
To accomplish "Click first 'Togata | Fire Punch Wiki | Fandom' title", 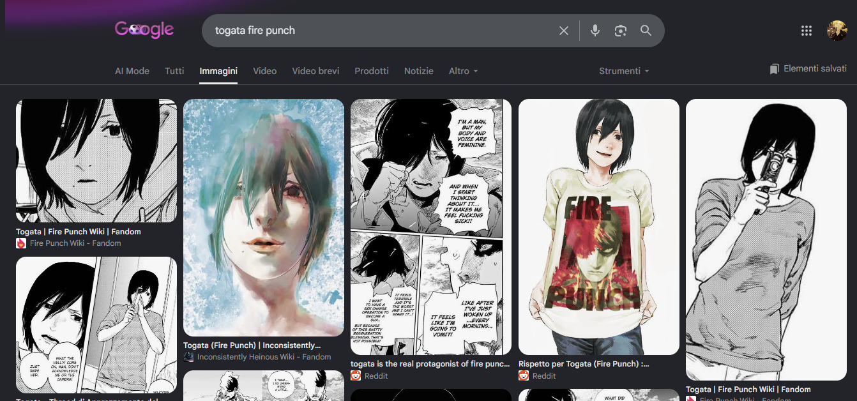I will 79,232.
